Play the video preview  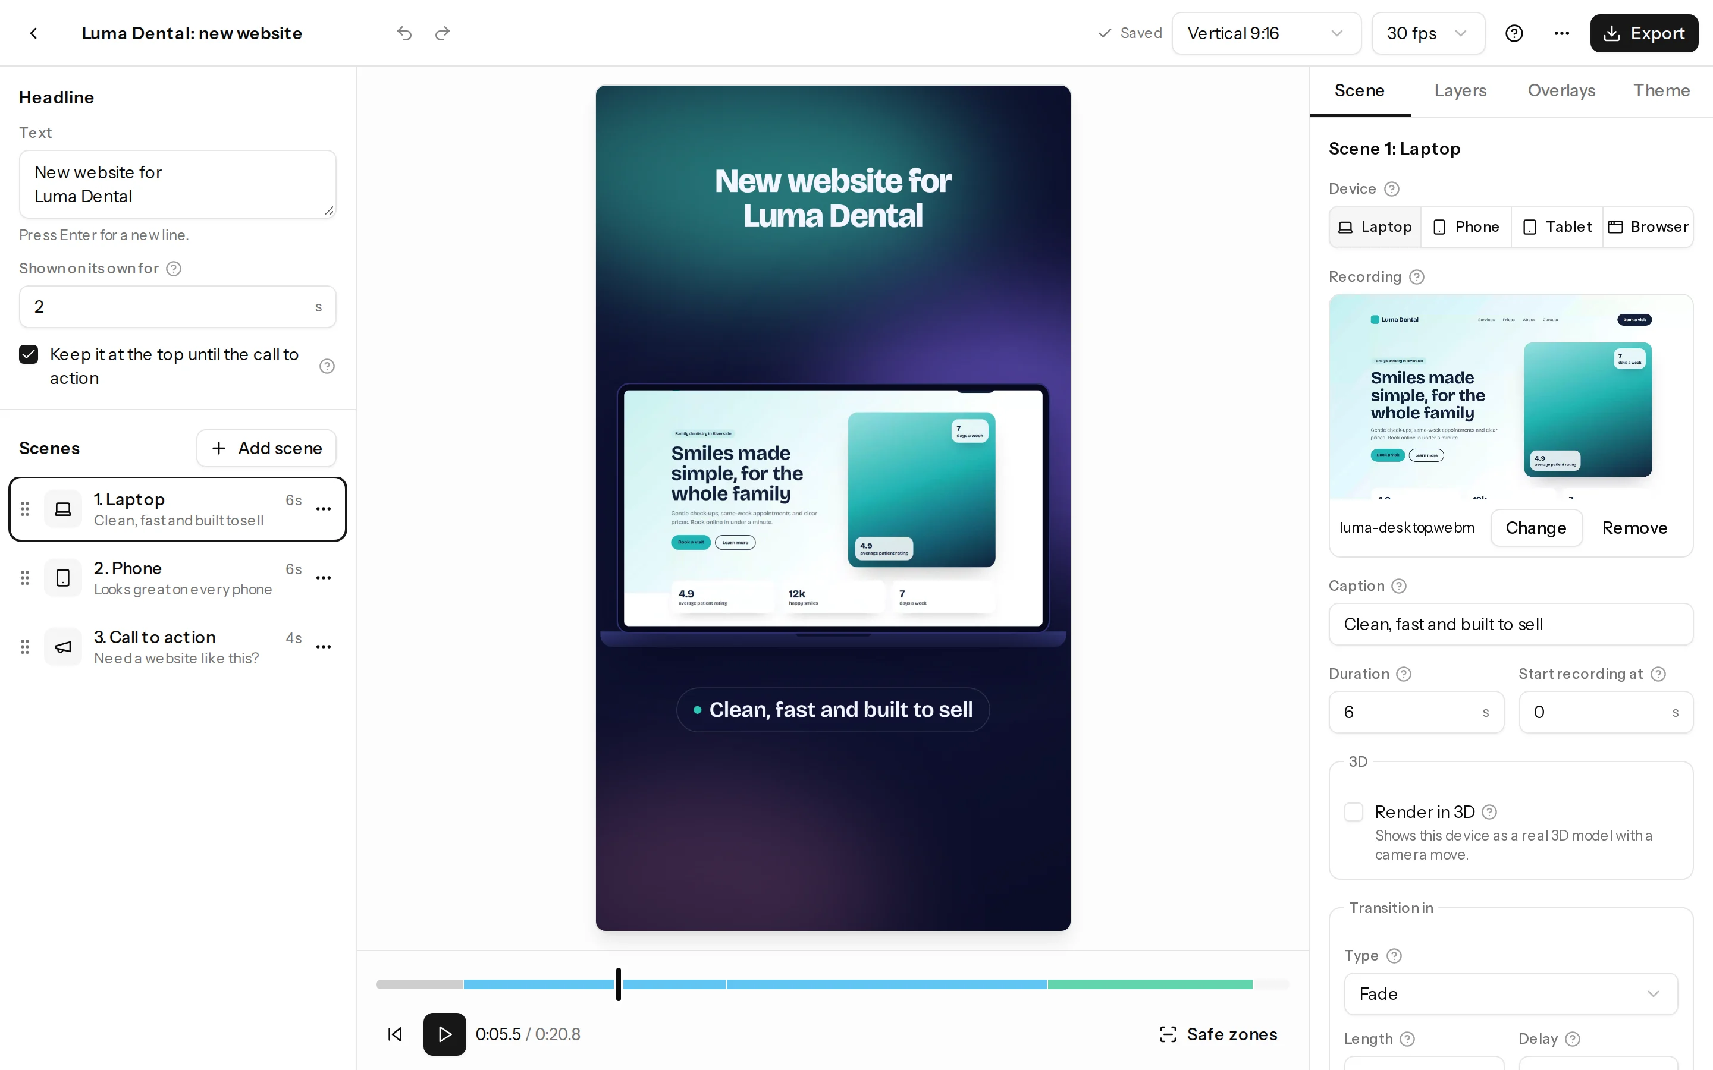click(x=444, y=1034)
